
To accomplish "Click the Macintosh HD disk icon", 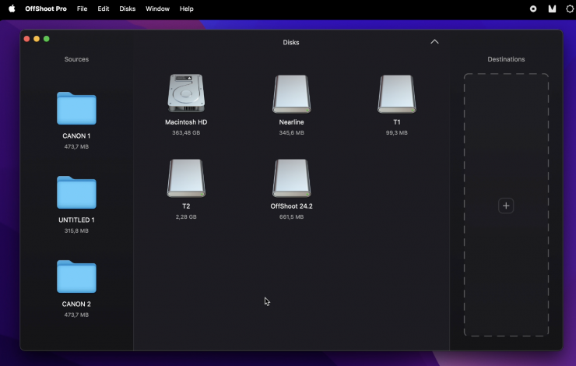I will tap(186, 93).
